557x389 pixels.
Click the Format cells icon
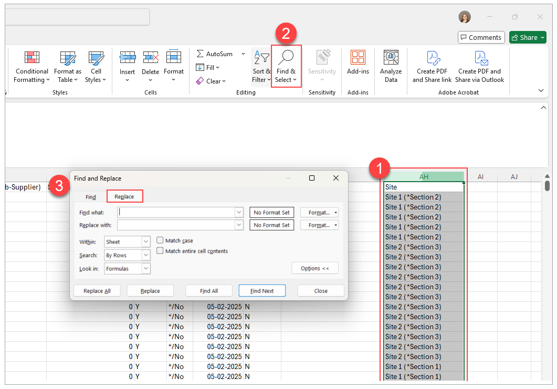coord(174,57)
